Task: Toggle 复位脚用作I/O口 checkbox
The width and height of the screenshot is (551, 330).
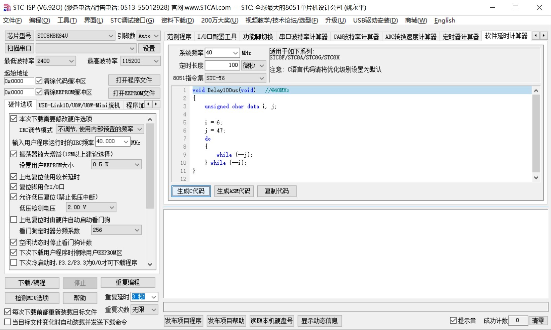Action: tap(14, 187)
